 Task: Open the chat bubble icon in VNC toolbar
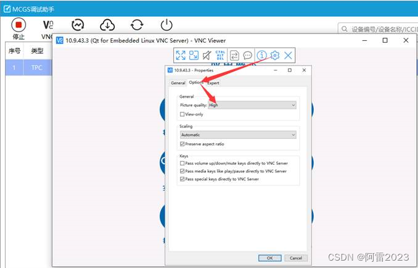tap(248, 55)
